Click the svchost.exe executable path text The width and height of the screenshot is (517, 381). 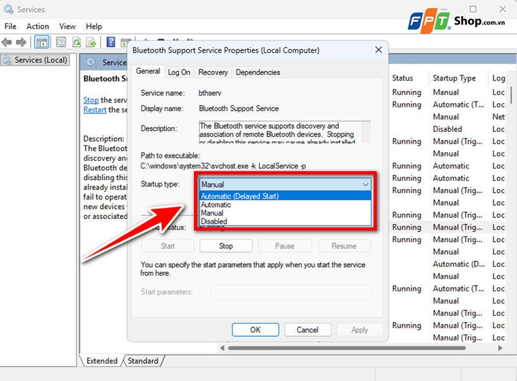point(223,166)
